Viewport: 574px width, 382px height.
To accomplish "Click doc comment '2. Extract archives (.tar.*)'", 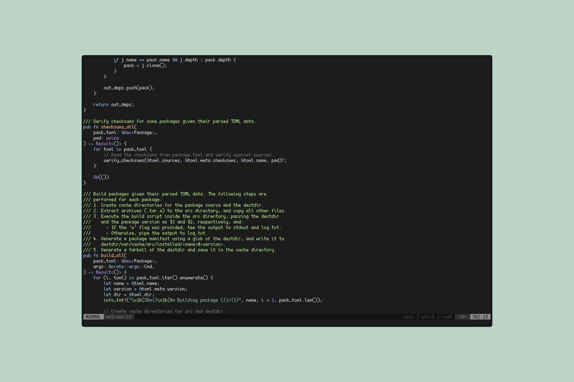I will (185, 211).
